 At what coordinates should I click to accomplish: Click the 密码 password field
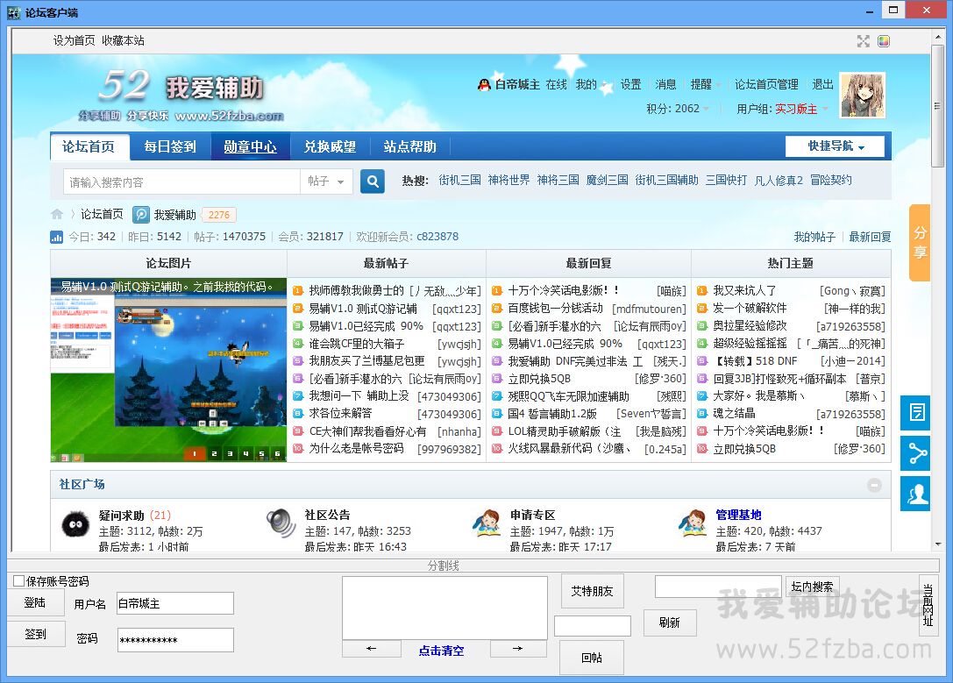[x=175, y=640]
